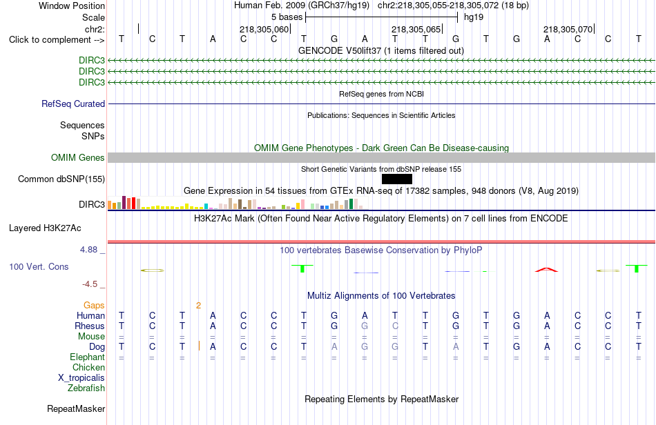The height and width of the screenshot is (425, 656).
Task: Click the OMIM Genes track label
Action: [78, 157]
